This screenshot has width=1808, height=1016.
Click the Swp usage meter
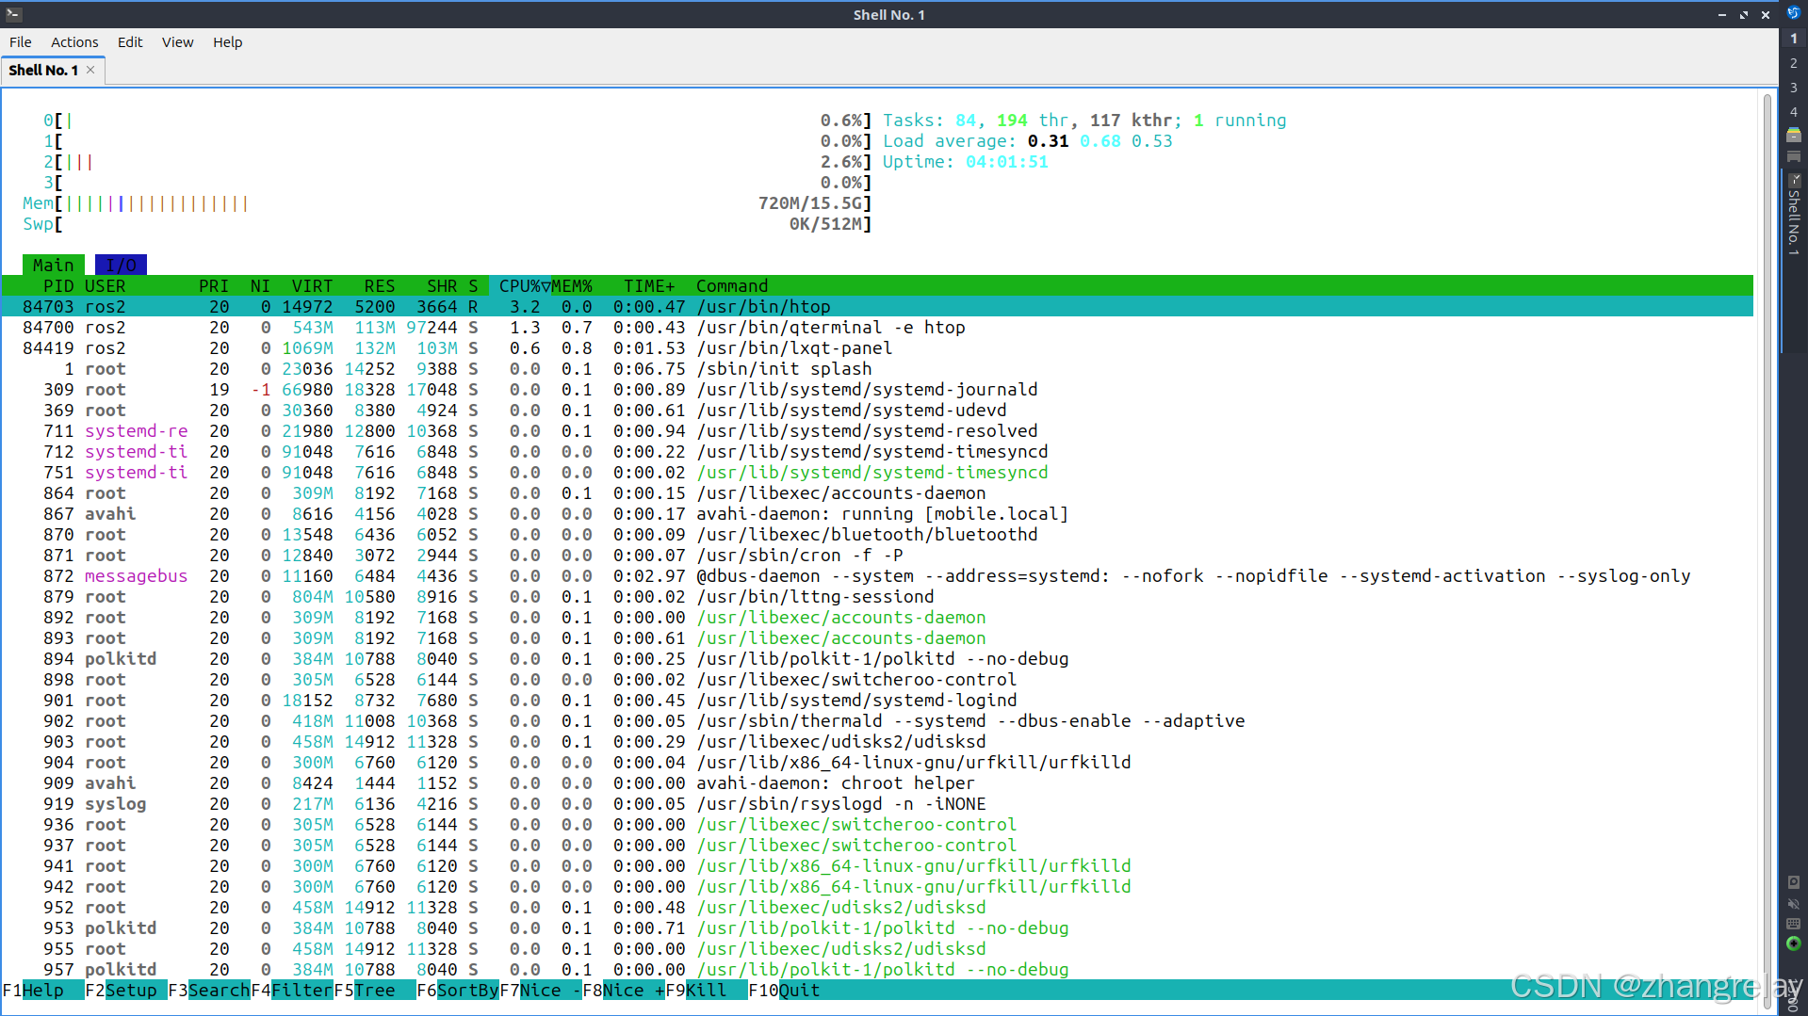(x=448, y=224)
